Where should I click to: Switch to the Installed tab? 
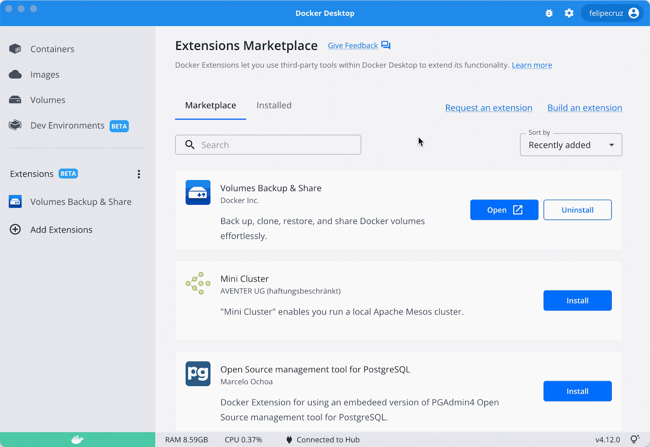pos(274,106)
